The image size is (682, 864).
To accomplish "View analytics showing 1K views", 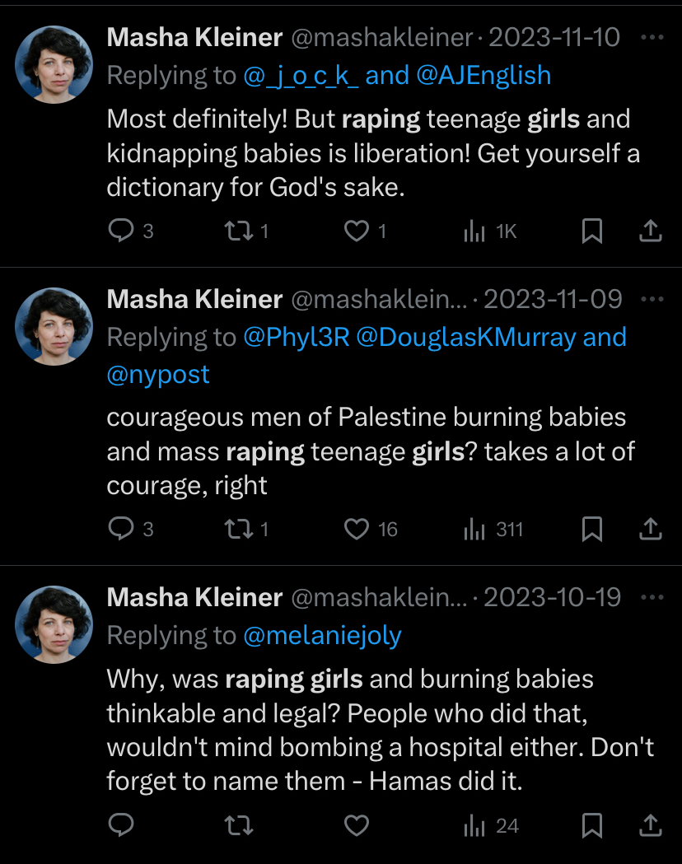I will click(490, 231).
